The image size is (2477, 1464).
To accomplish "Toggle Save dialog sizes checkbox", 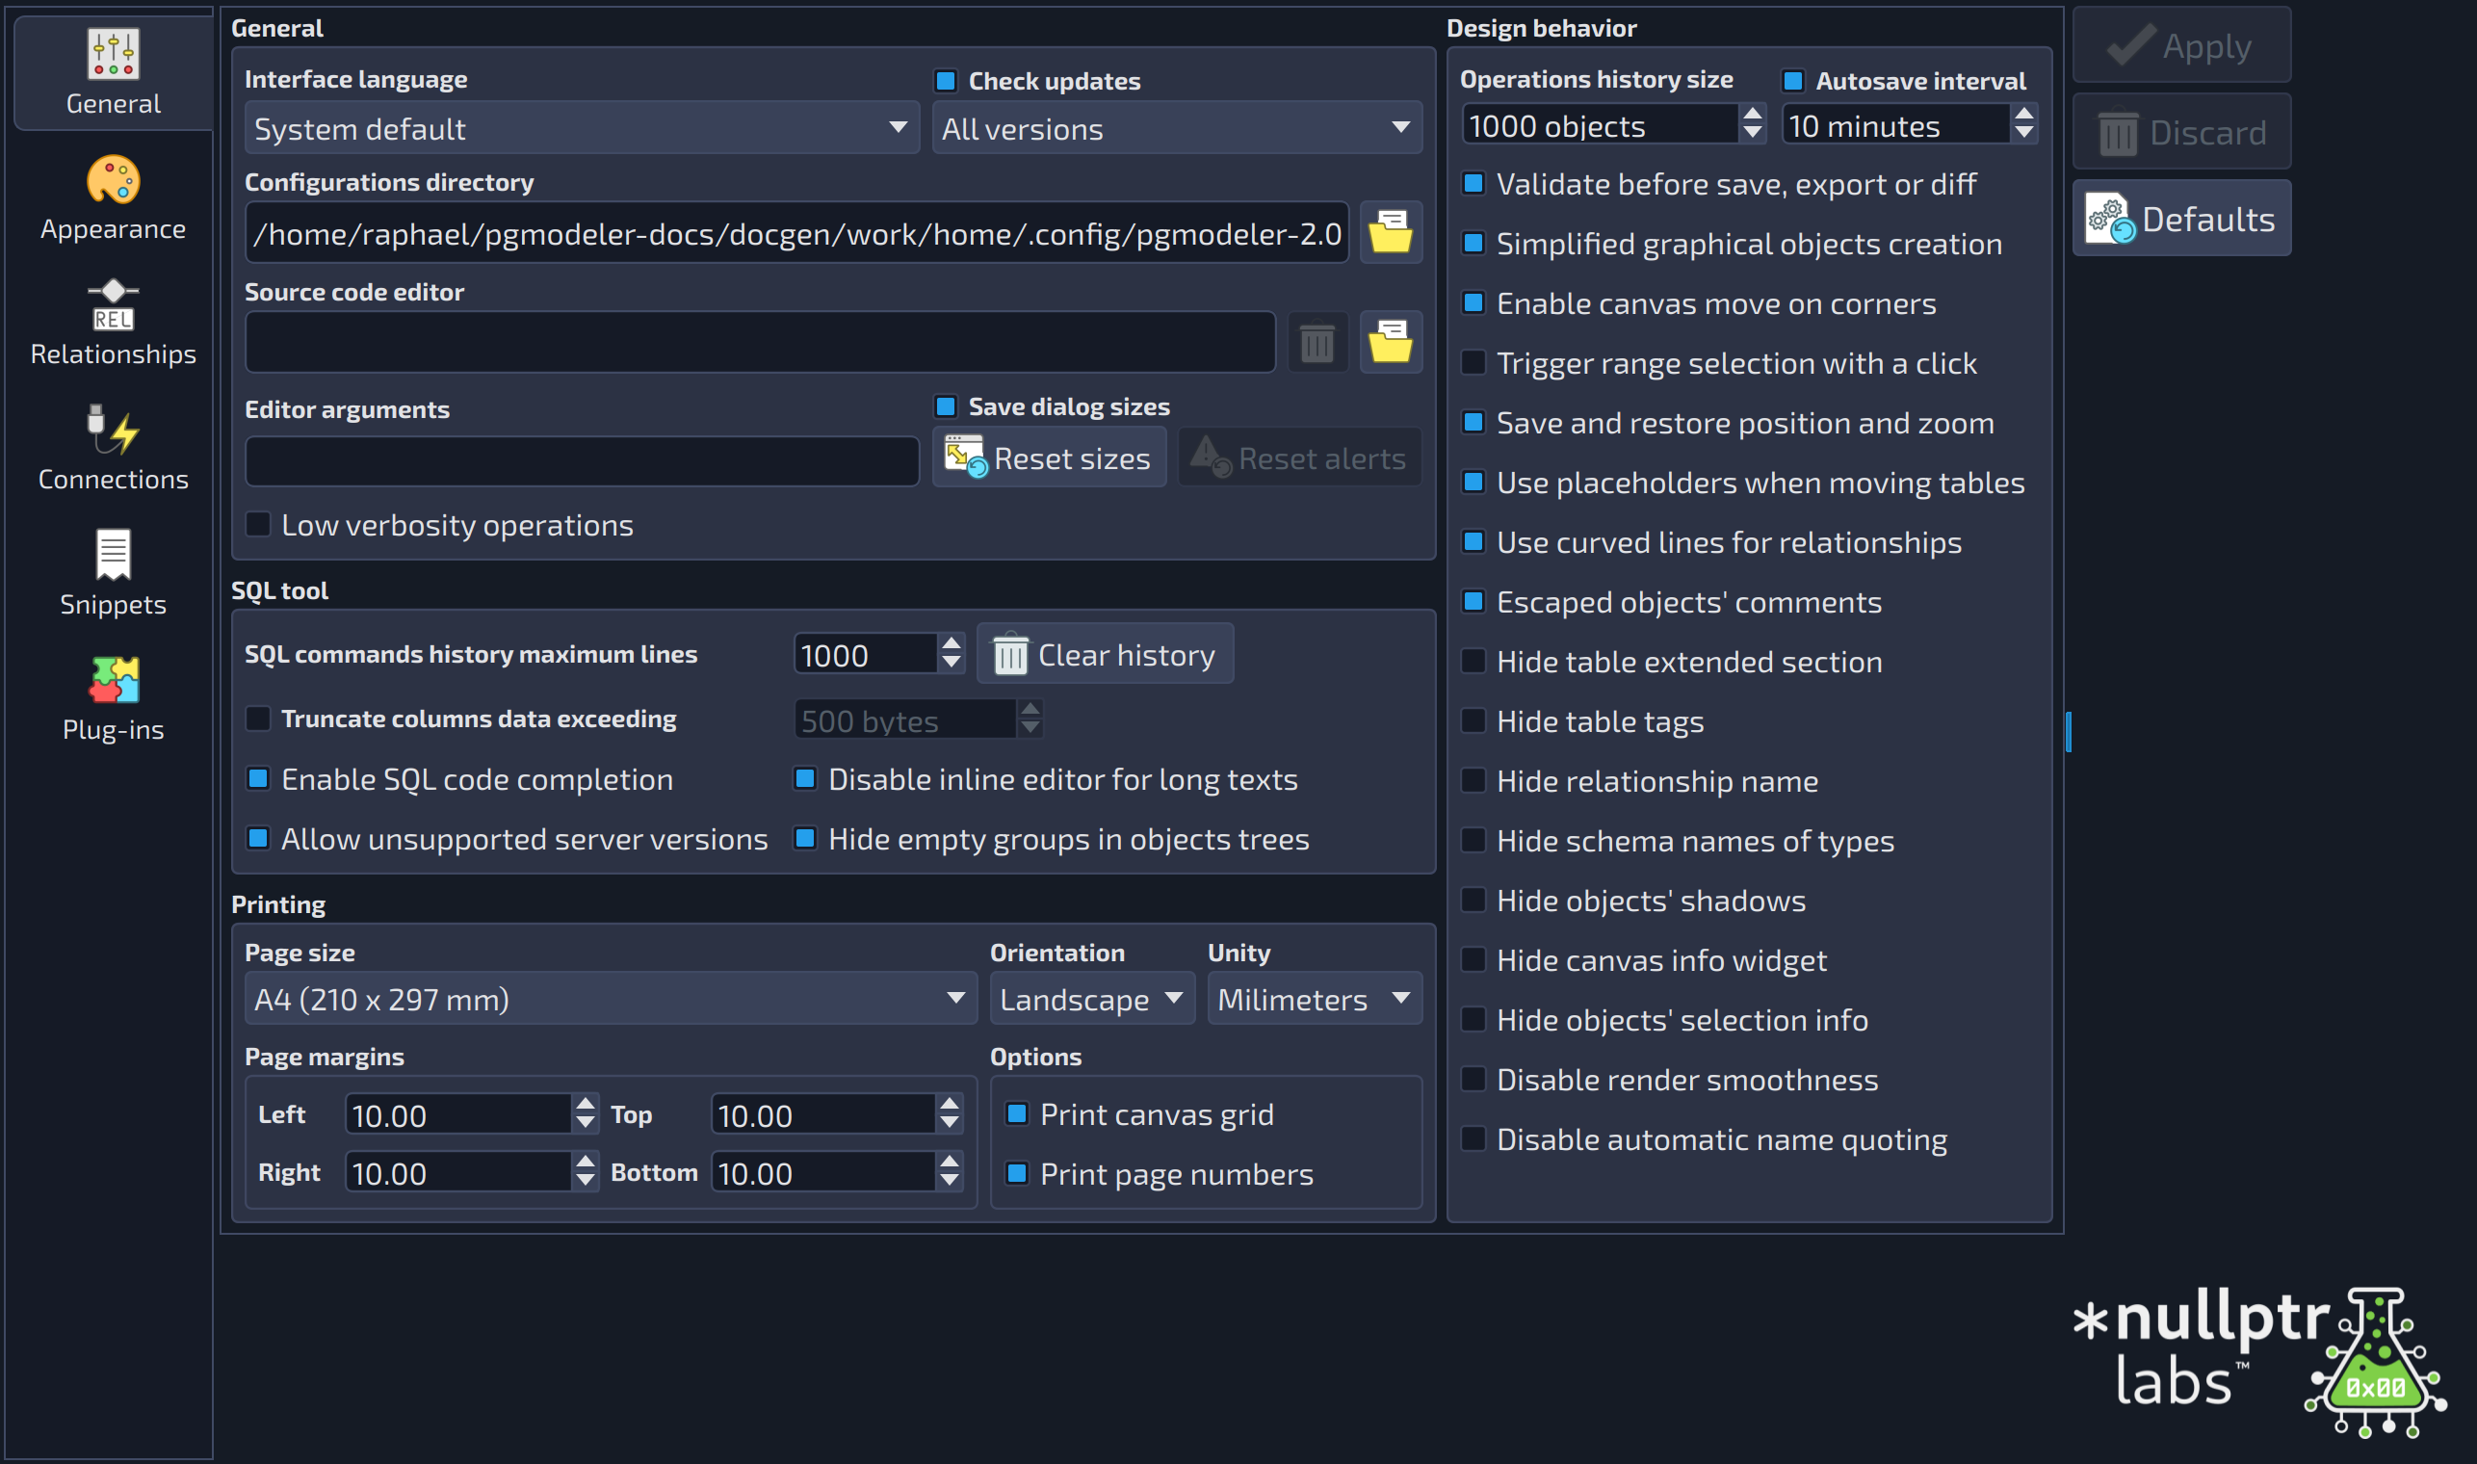I will (x=945, y=405).
